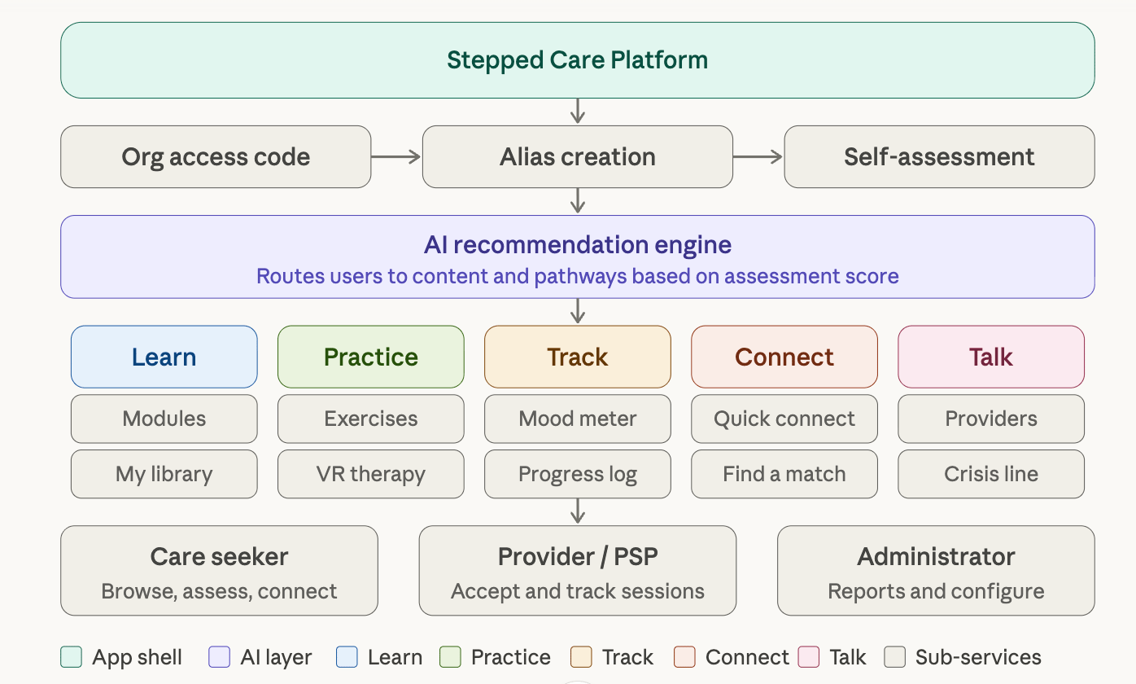Click the Mood meter box
1136x684 pixels.
point(578,419)
